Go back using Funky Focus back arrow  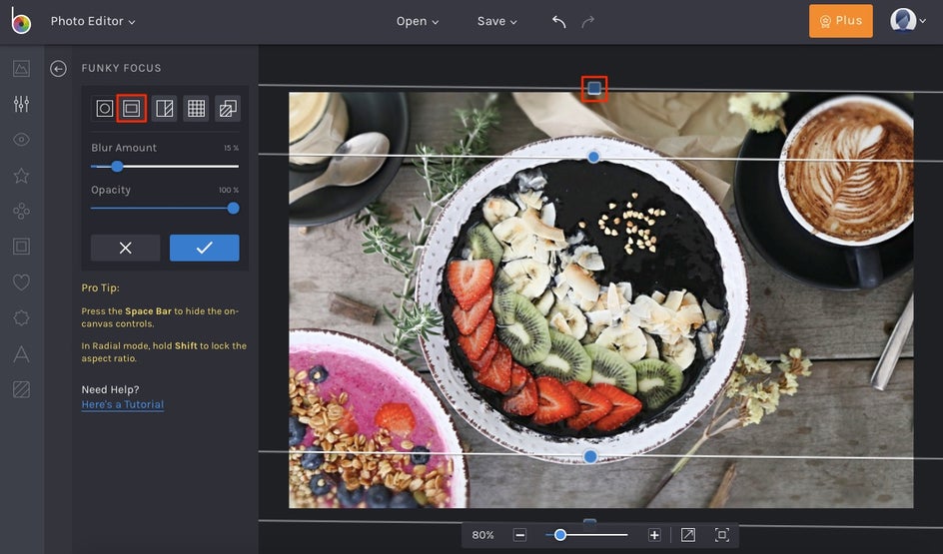58,68
